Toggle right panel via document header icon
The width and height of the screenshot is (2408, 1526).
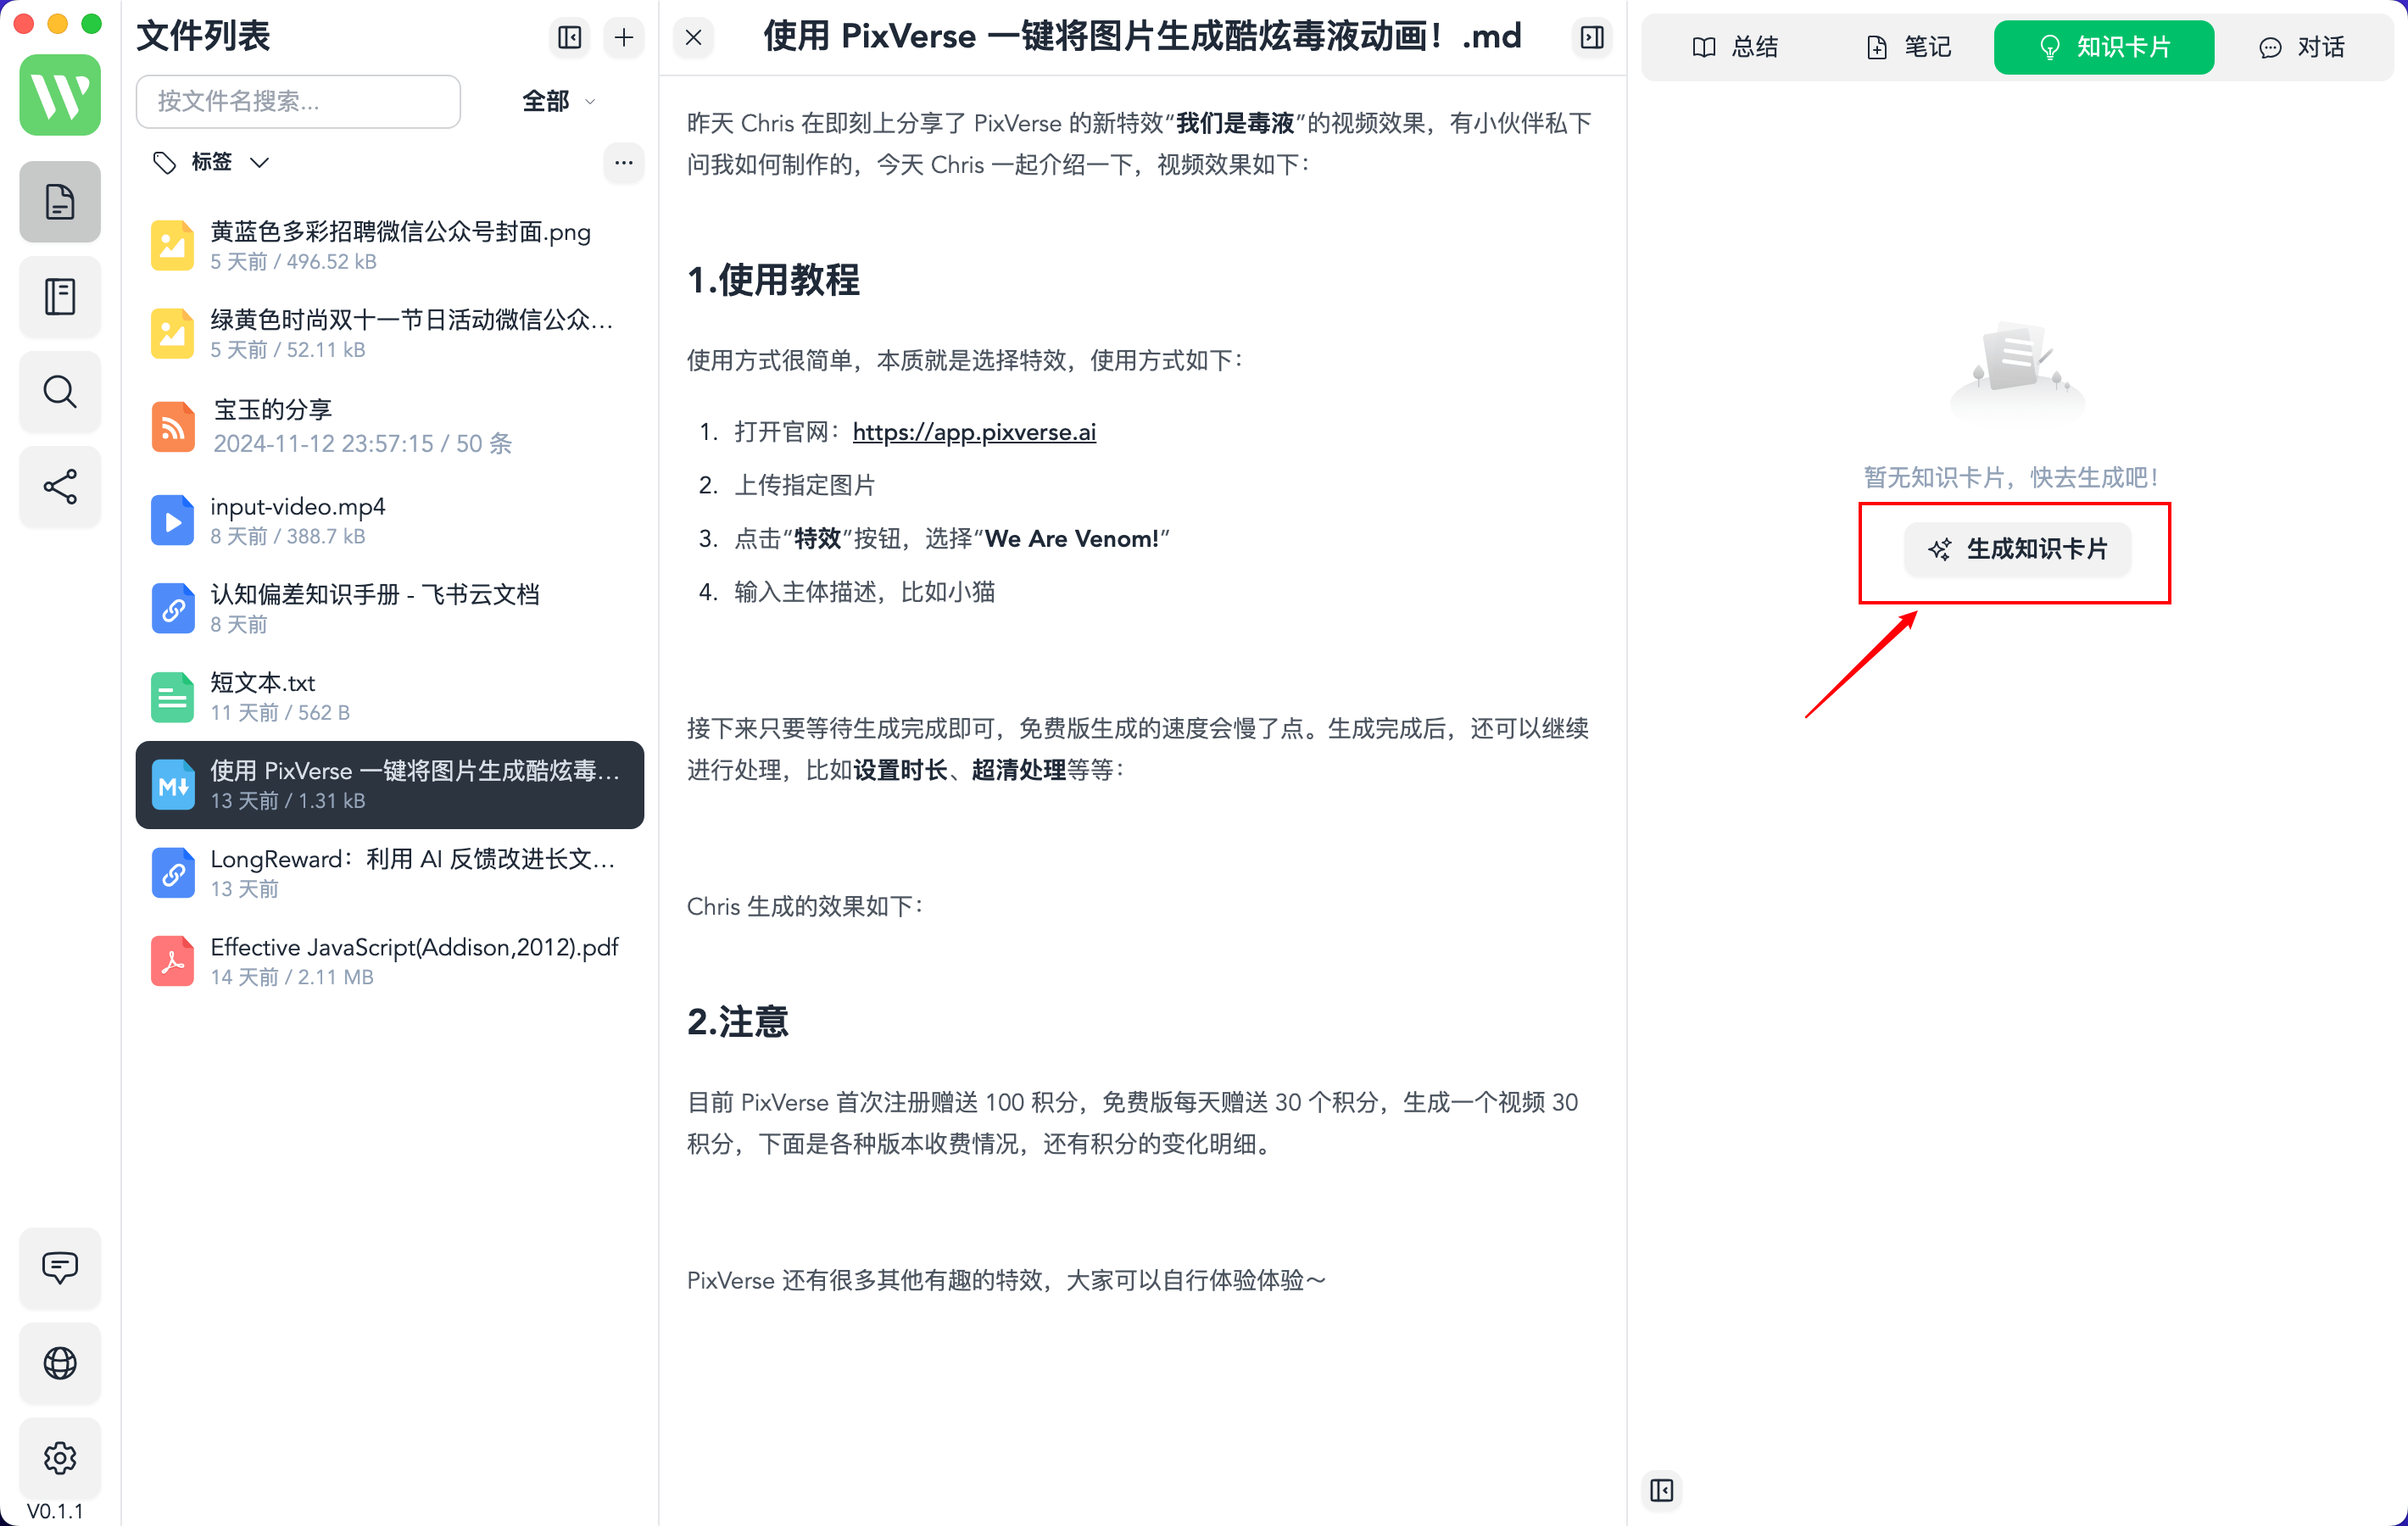[x=1592, y=37]
